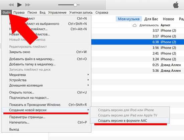Open the Управление menu
This screenshot has width=184, height=140.
(x=57, y=12)
